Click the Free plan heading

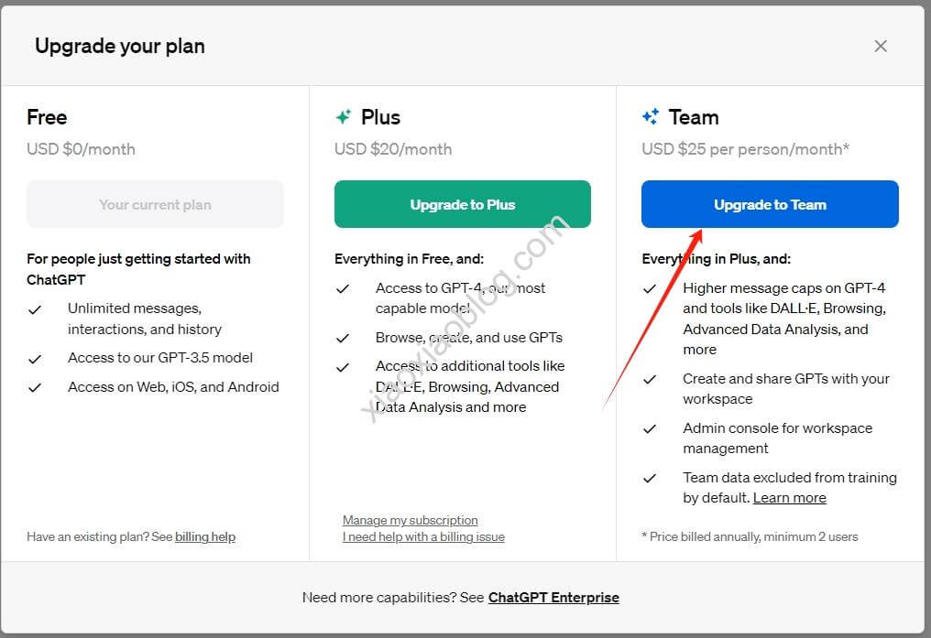point(47,117)
